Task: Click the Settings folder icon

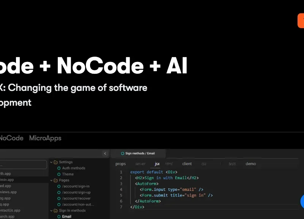Action: point(55,162)
